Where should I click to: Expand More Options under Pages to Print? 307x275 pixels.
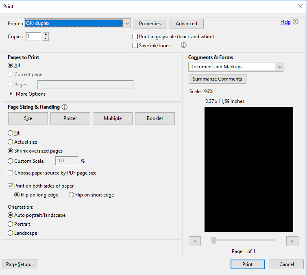coord(11,94)
